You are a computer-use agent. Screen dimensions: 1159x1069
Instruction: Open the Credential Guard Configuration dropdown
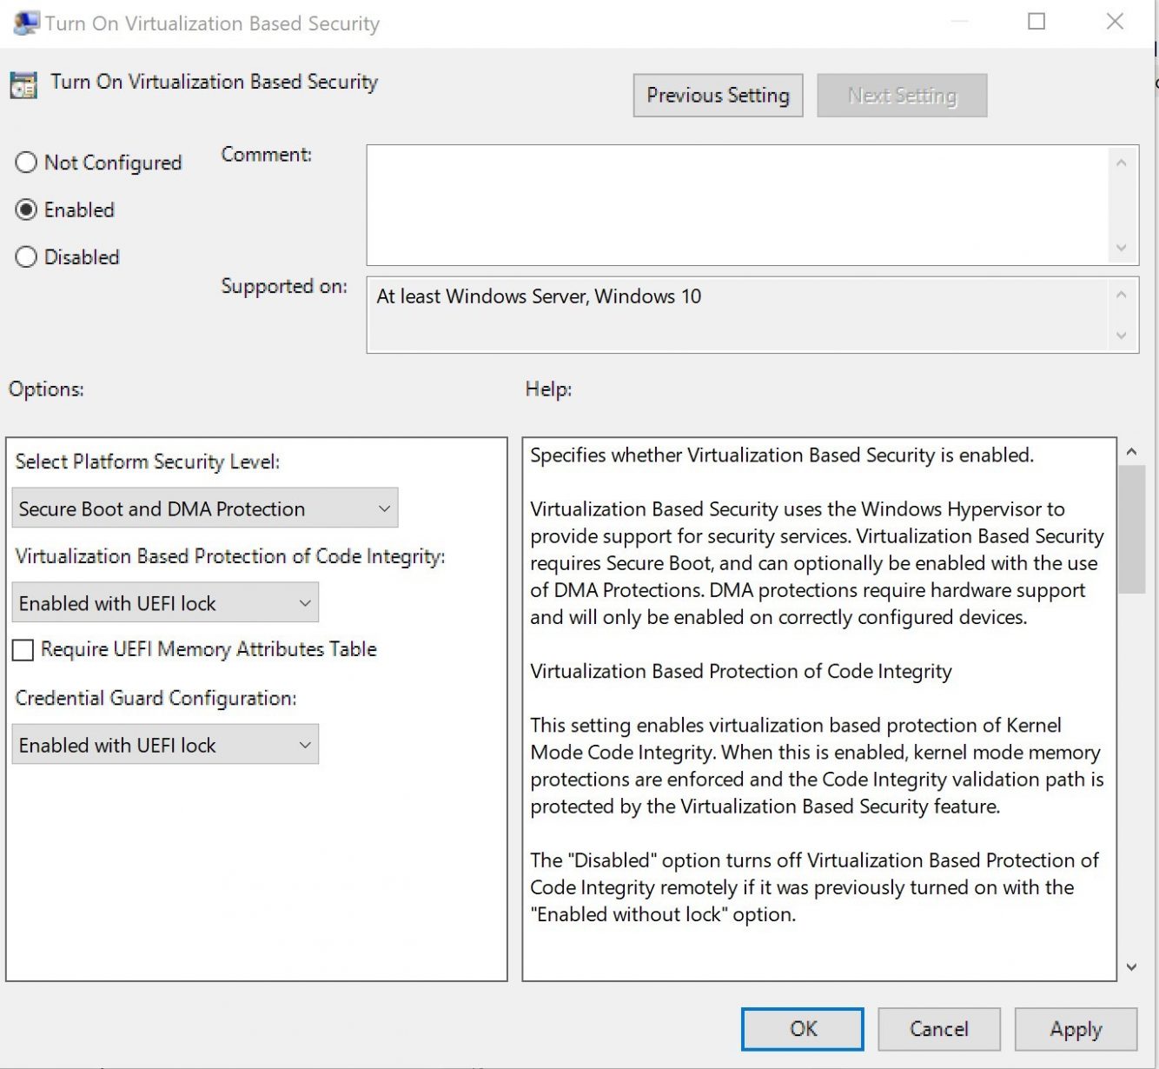(304, 744)
